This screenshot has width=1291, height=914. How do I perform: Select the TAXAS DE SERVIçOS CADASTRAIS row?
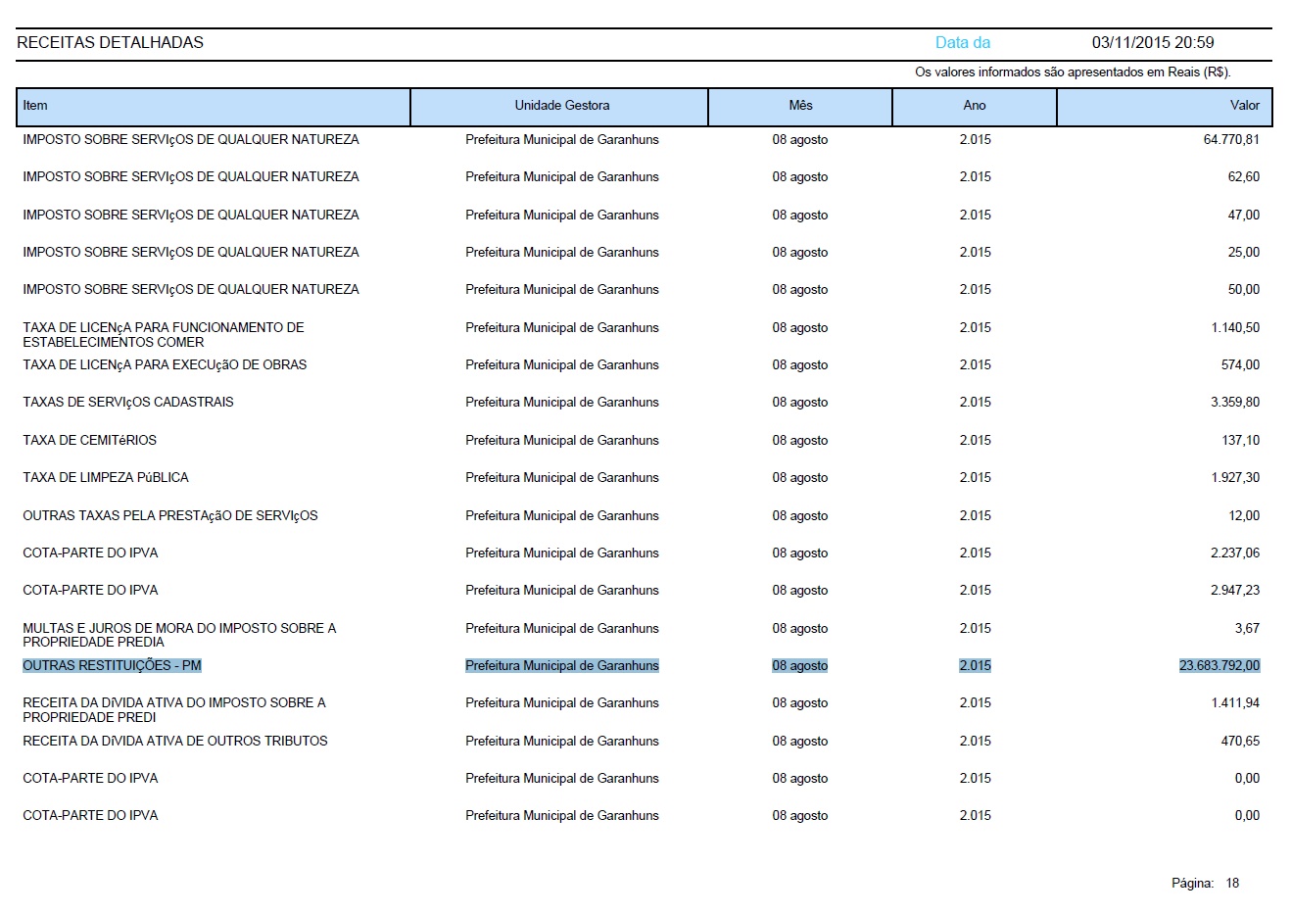642,403
